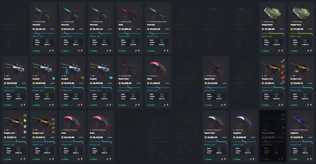This screenshot has width=316, height=164.
Task: Click magnifier icon on Ruby Butterfly Knife card
Action: (136, 51)
